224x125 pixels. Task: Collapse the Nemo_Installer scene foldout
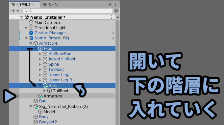21,17
